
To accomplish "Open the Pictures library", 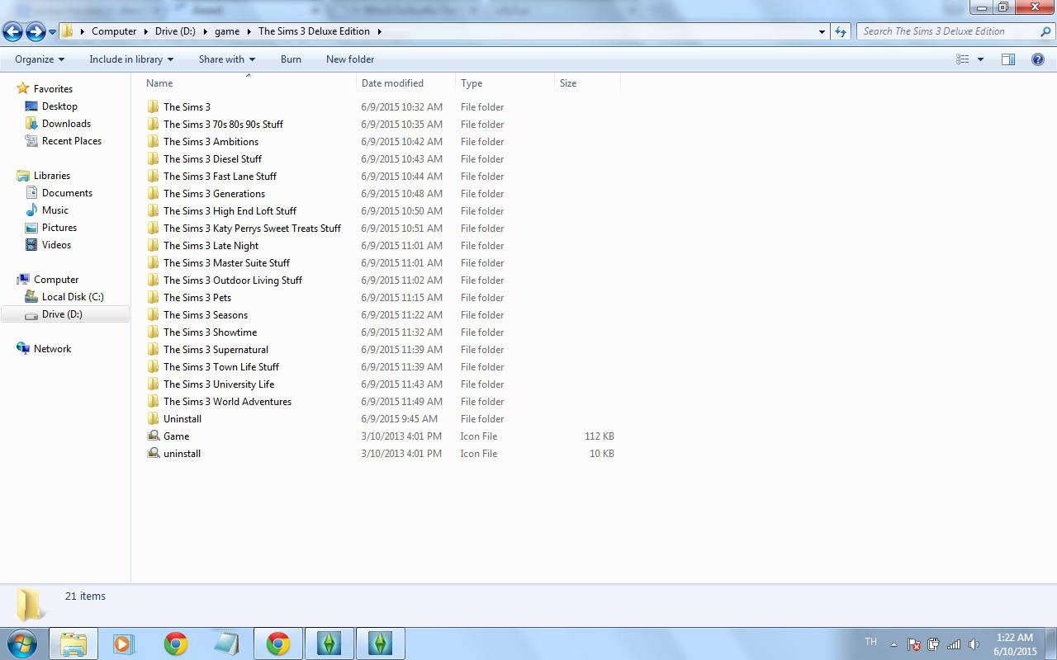I will (59, 228).
